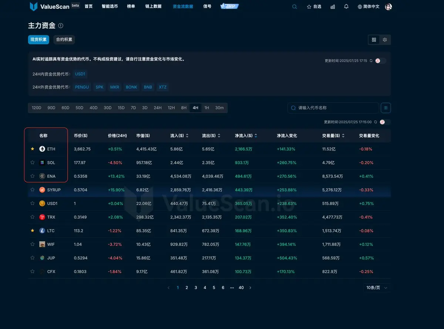Expand more pages ellipsis in pagination
444x329 pixels.
tap(232, 288)
